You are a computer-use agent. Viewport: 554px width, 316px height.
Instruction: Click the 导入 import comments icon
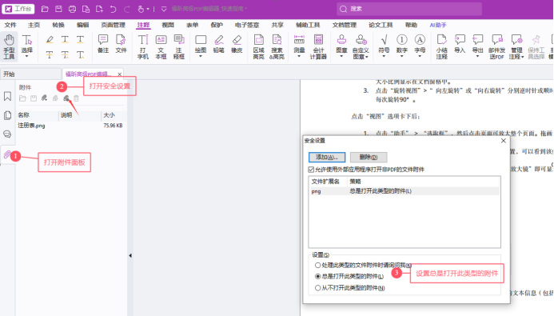(460, 44)
